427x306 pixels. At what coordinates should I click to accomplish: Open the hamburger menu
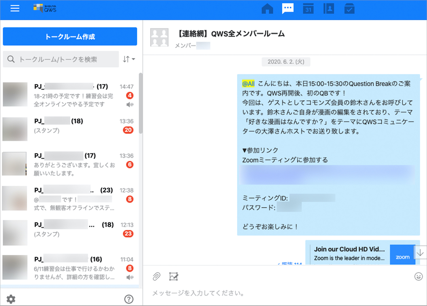tap(15, 9)
